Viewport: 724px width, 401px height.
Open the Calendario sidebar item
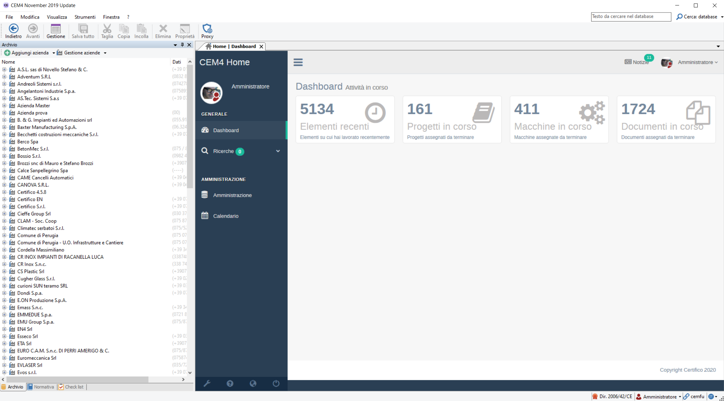[226, 216]
